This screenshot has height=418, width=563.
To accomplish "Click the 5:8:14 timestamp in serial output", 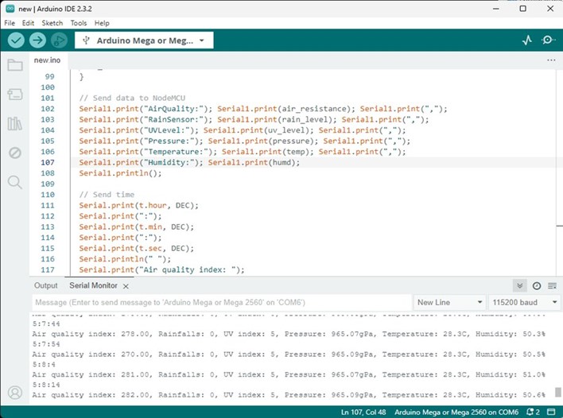I will click(x=46, y=385).
